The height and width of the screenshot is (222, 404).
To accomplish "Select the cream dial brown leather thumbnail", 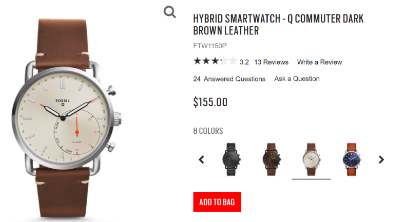I will pos(311,159).
